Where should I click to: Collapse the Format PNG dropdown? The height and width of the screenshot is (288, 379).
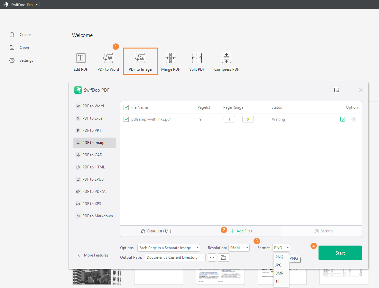click(281, 248)
